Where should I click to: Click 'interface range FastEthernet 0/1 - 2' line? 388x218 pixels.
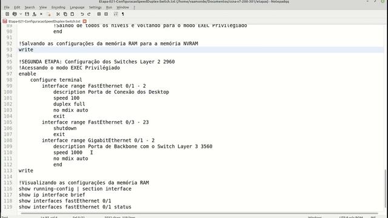94,86
